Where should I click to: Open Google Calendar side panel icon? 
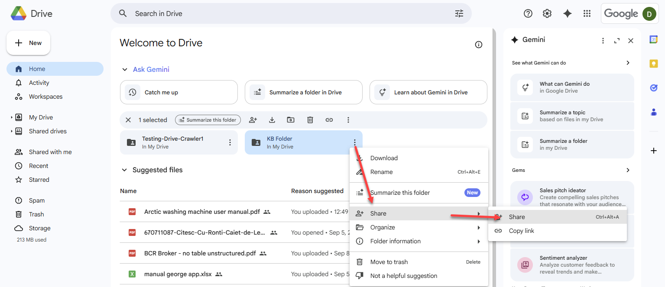pyautogui.click(x=654, y=39)
